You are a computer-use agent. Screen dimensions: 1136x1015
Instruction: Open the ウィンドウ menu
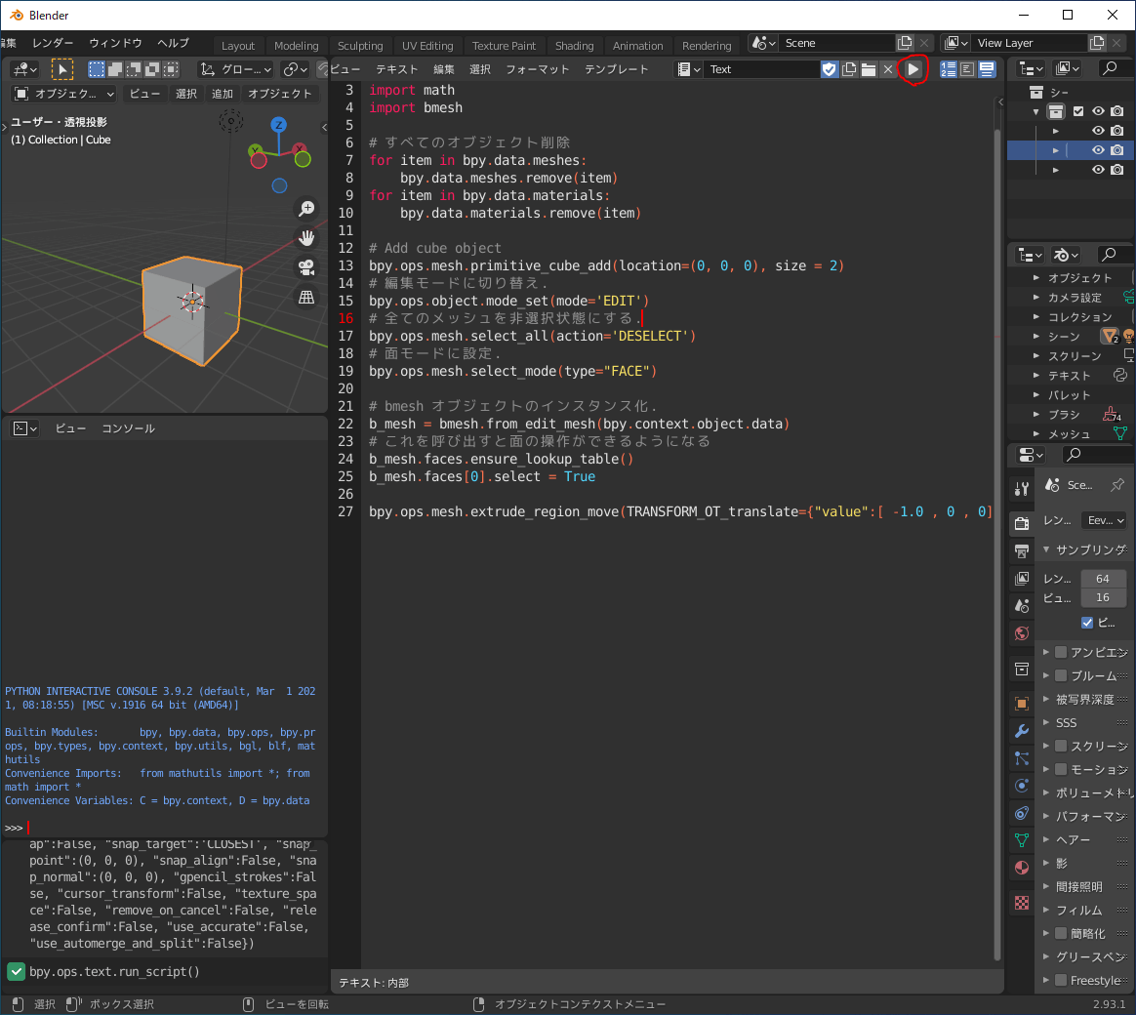pos(115,44)
